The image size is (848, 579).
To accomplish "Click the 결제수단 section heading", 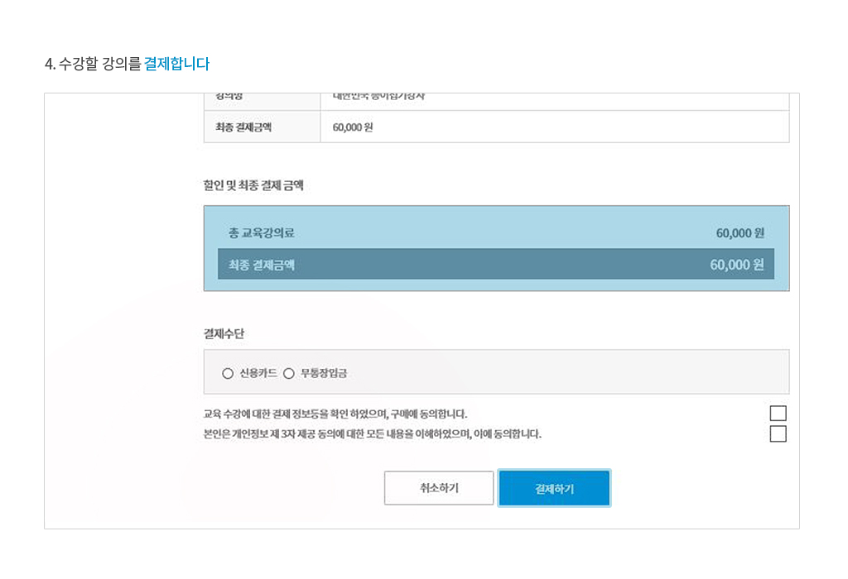I will 224,333.
